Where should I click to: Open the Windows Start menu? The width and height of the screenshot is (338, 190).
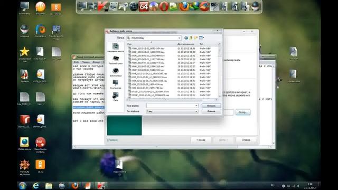[22, 185]
